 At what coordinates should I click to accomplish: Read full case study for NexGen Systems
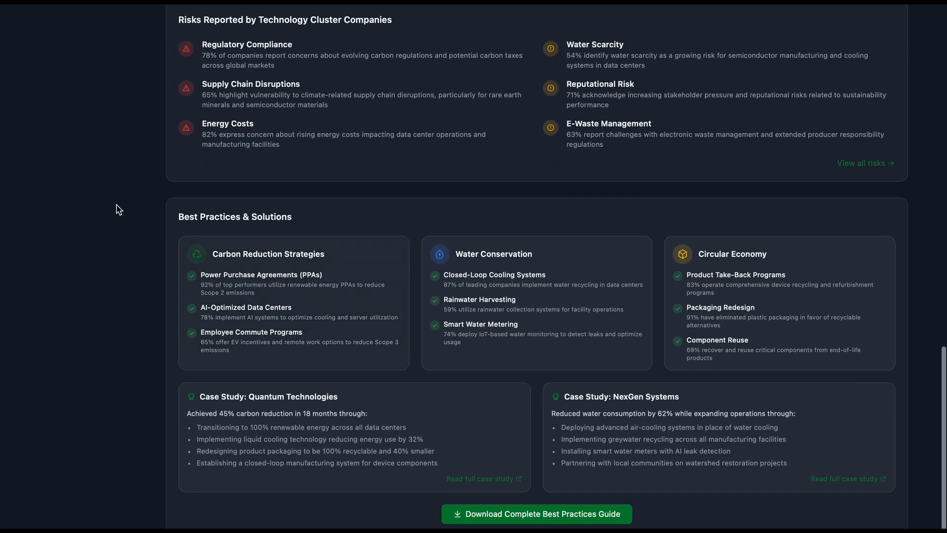[848, 479]
